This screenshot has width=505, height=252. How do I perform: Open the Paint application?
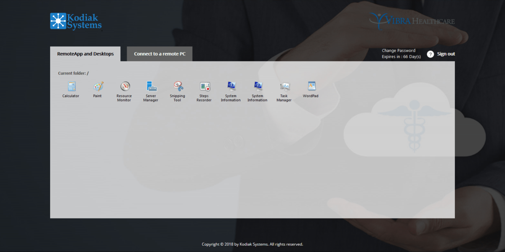click(x=98, y=87)
